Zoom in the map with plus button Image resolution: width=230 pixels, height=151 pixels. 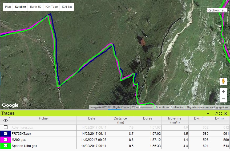pos(223,92)
